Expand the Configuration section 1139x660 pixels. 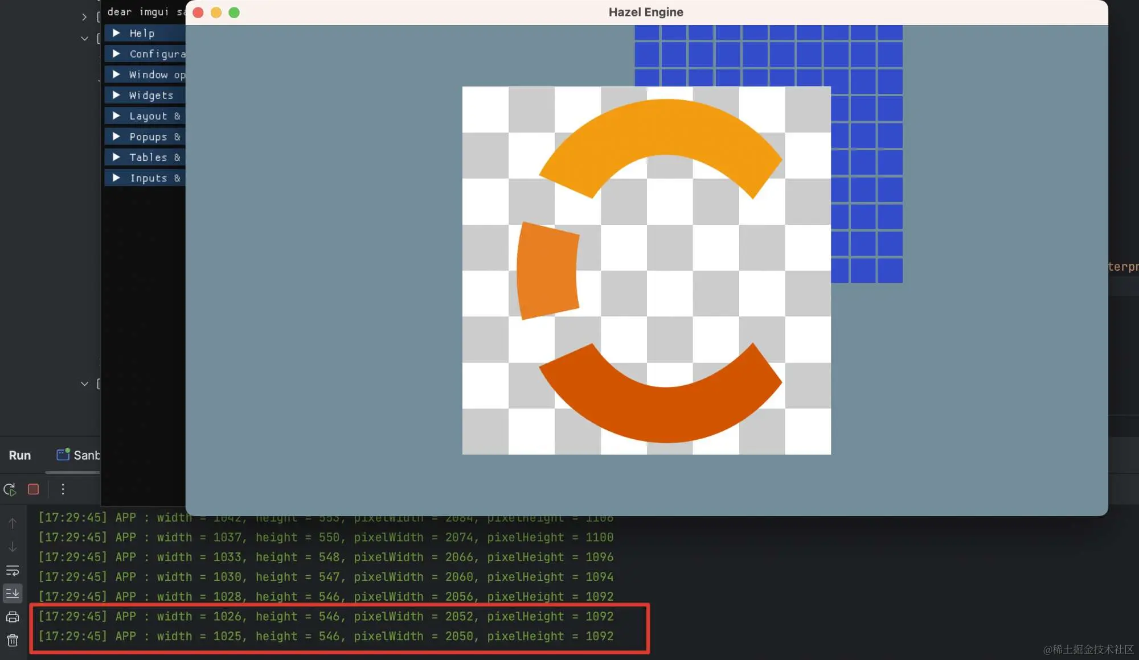(145, 53)
